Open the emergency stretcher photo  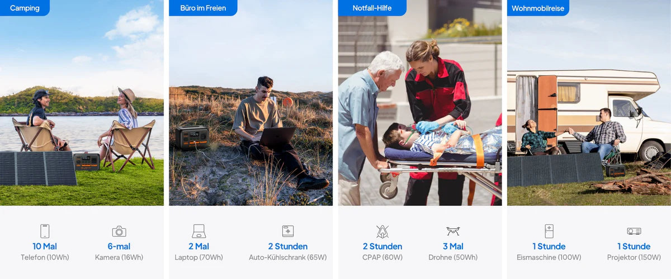click(x=420, y=103)
